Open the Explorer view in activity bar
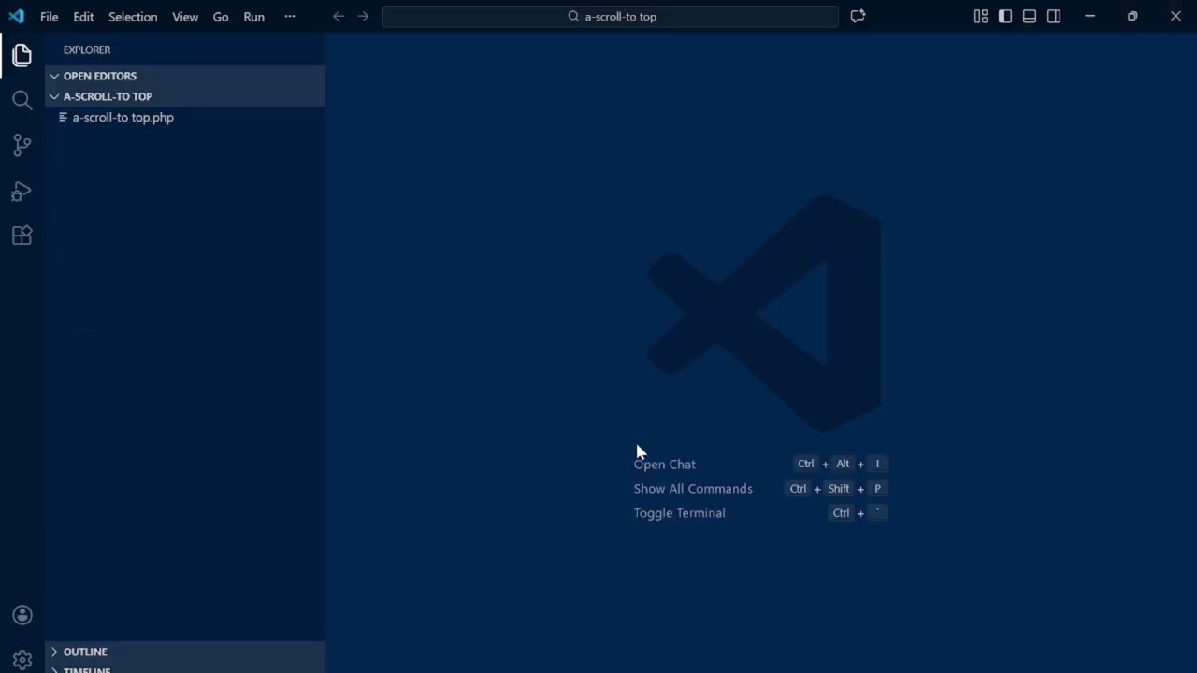 coord(22,55)
